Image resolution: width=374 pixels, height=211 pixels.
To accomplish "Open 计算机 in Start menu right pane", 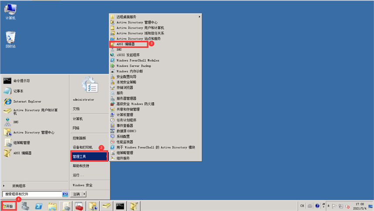I will tap(90, 119).
